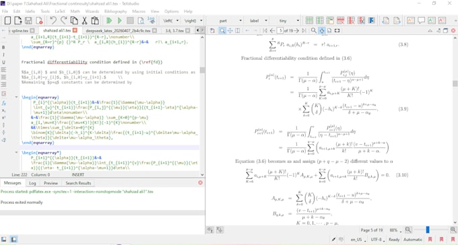The image size is (458, 245).
Task: Open the LaTeX menu
Action: (x=60, y=11)
